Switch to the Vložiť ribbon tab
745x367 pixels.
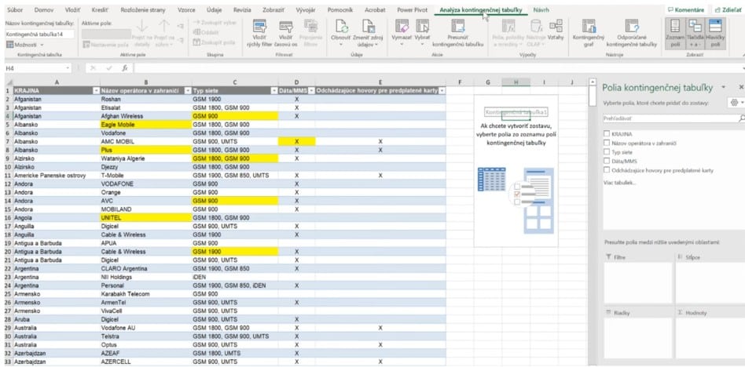72,10
